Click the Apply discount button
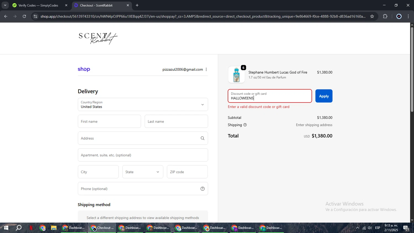 (324, 96)
